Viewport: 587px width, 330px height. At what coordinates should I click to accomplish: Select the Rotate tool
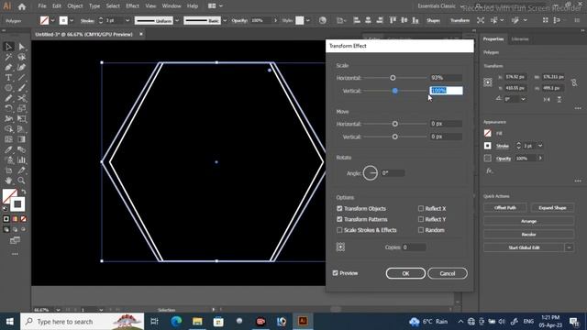click(8, 108)
